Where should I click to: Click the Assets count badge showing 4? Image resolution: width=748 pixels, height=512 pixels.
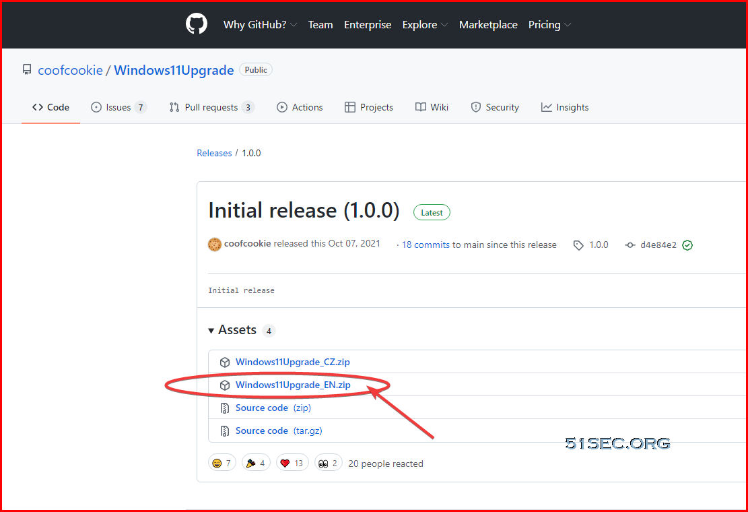(x=269, y=331)
